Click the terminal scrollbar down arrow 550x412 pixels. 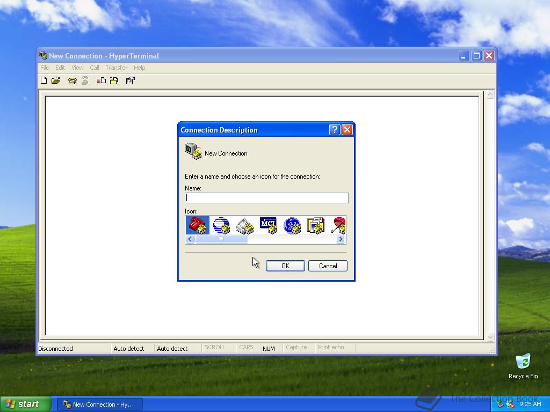[490, 337]
